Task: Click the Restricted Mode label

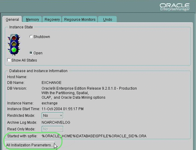Action: point(21,116)
